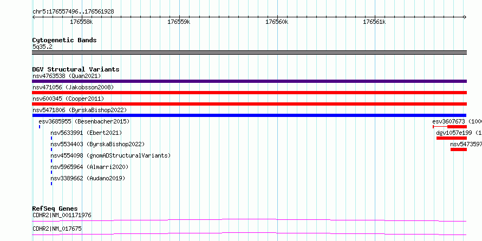Click the small blue esv3685955 variant mark
482x241 pixels.
[40, 127]
